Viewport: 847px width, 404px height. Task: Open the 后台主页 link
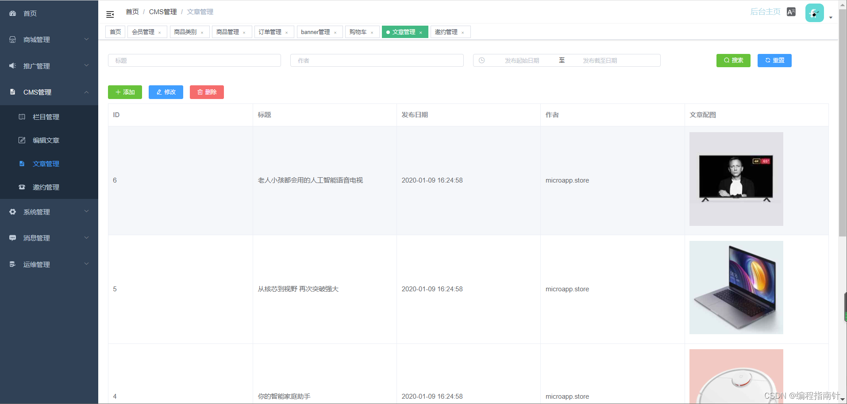765,11
